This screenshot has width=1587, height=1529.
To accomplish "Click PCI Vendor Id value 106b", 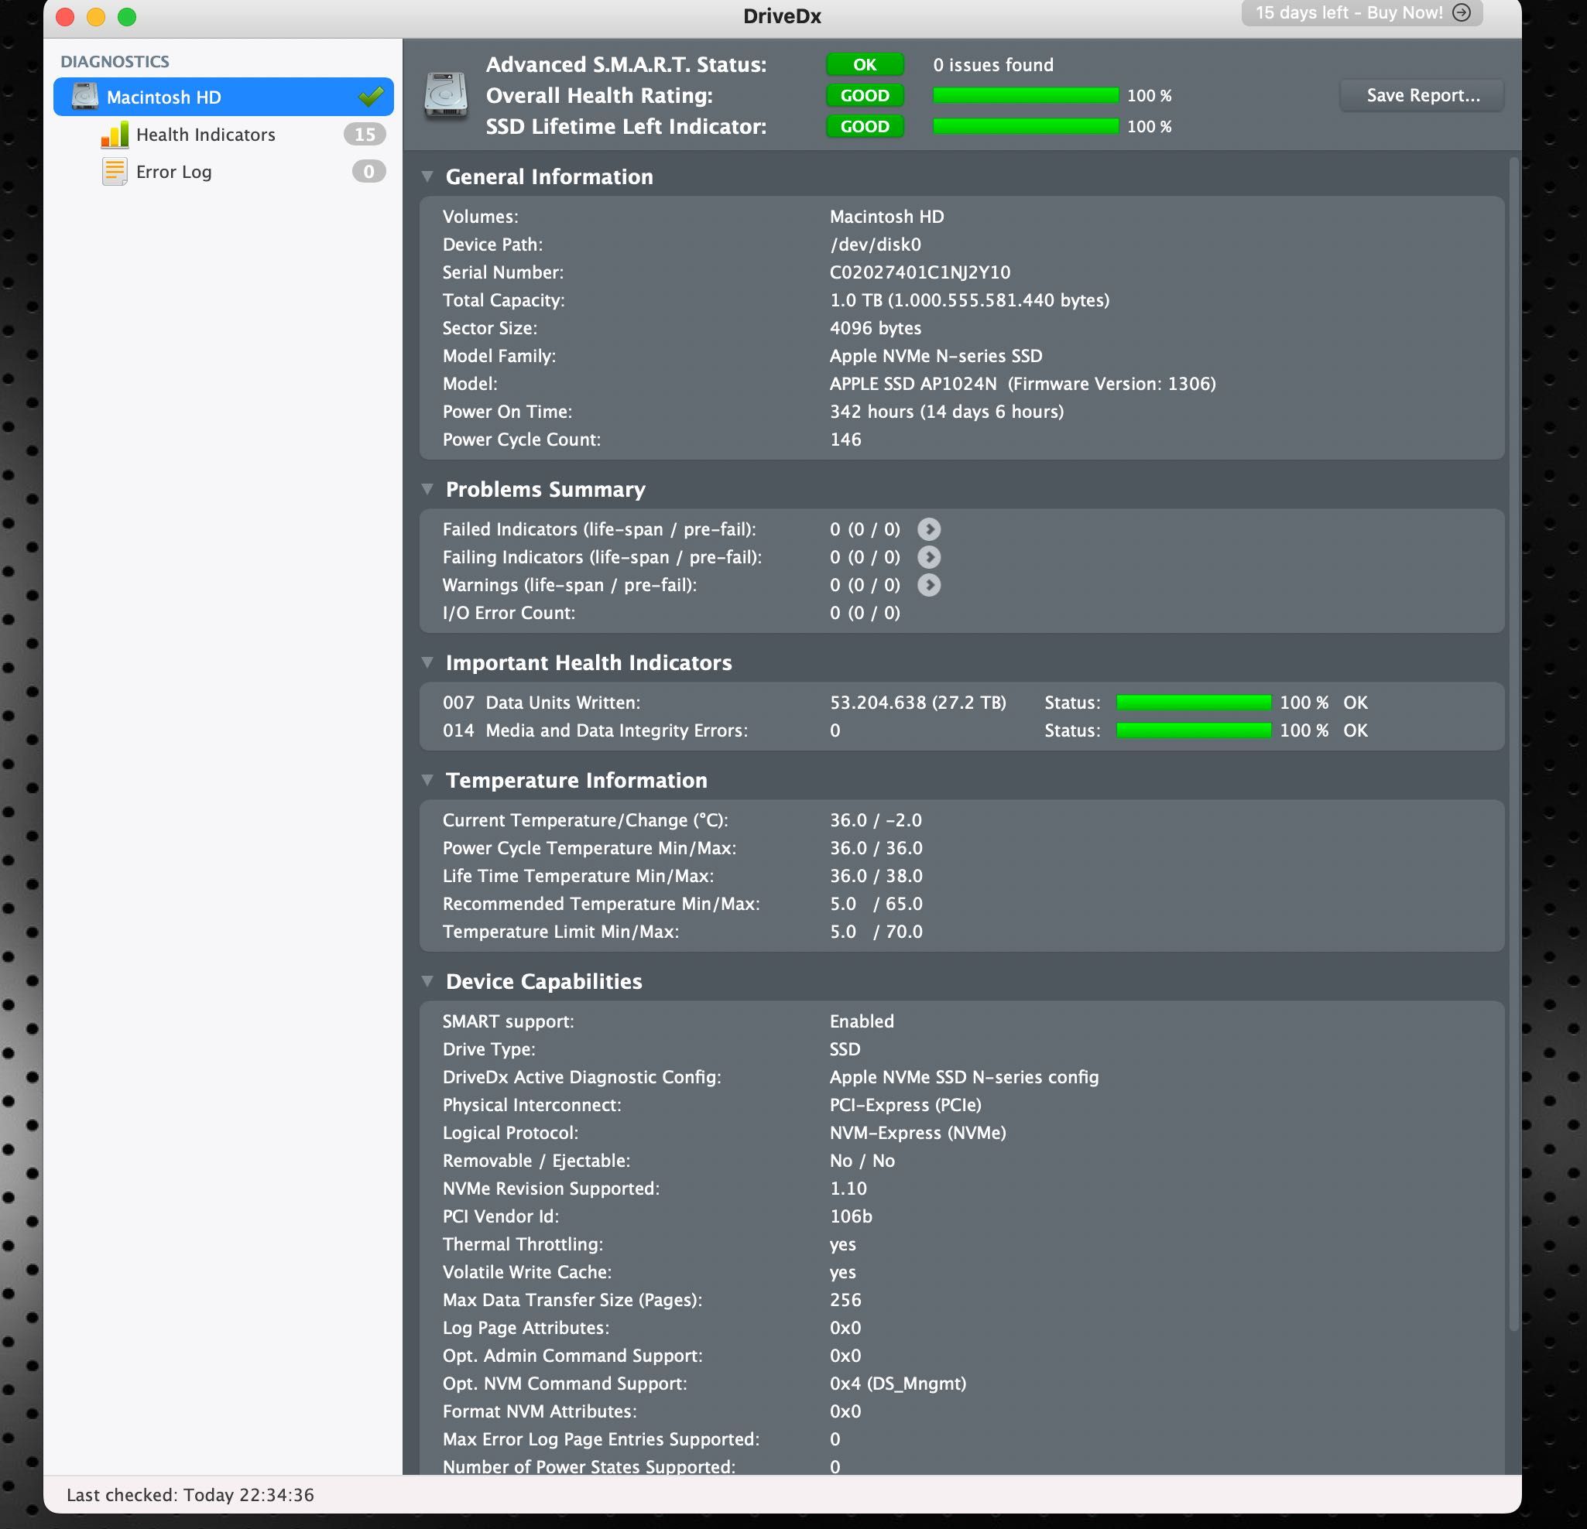I will coord(851,1216).
